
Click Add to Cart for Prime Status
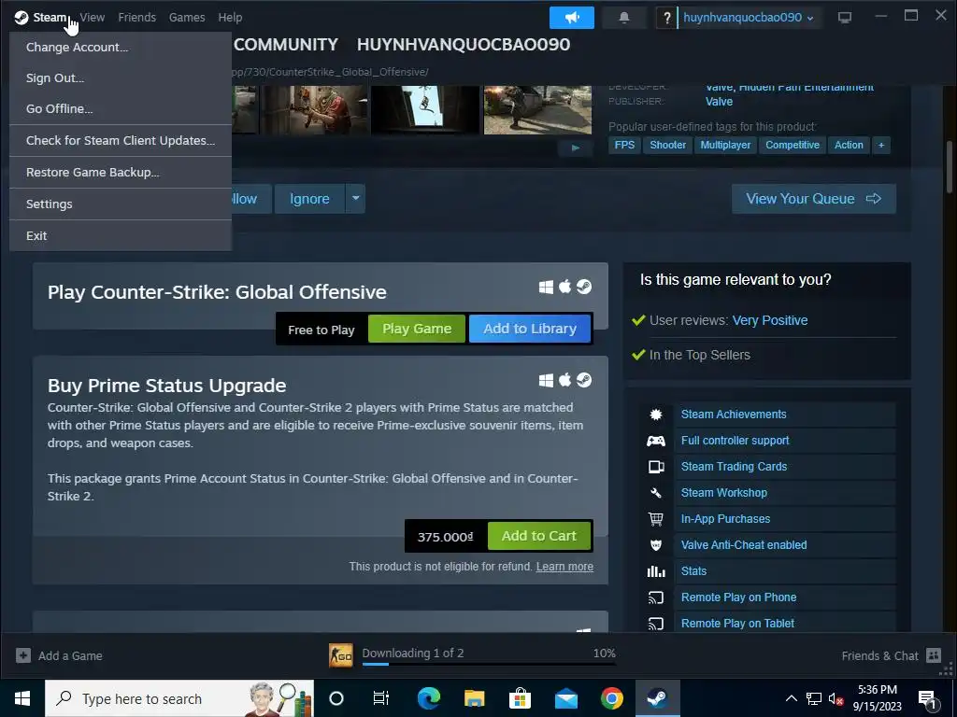point(539,536)
